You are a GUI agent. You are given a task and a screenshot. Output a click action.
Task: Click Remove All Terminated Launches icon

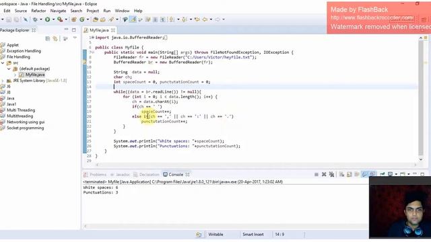(x=331, y=175)
